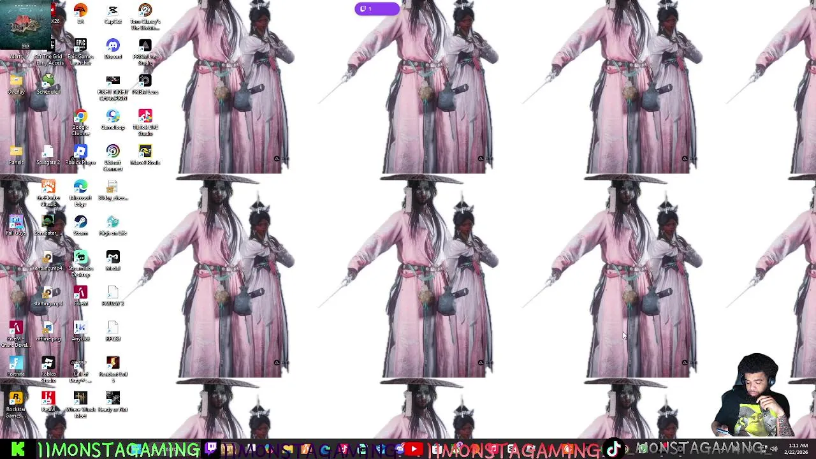Viewport: 816px width, 459px height.
Task: Select the RPCS3 emulator shortcut
Action: [113, 331]
